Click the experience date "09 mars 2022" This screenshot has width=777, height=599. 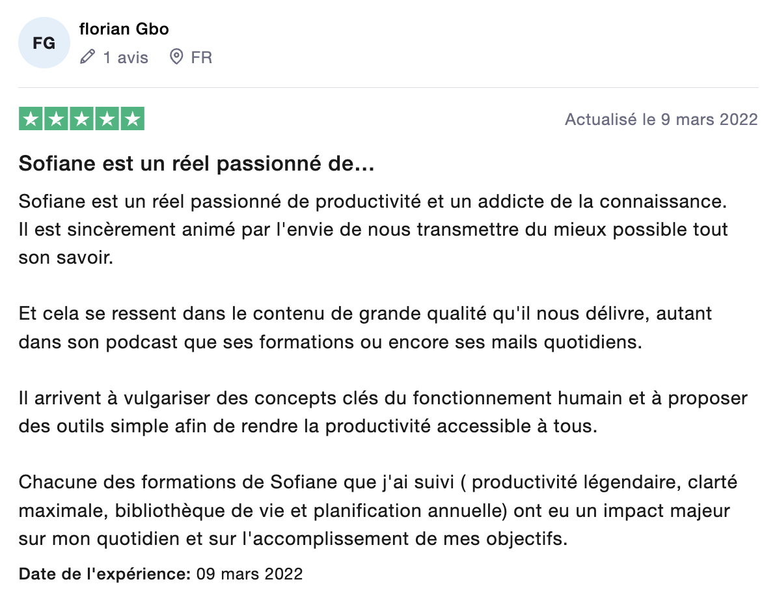click(249, 574)
